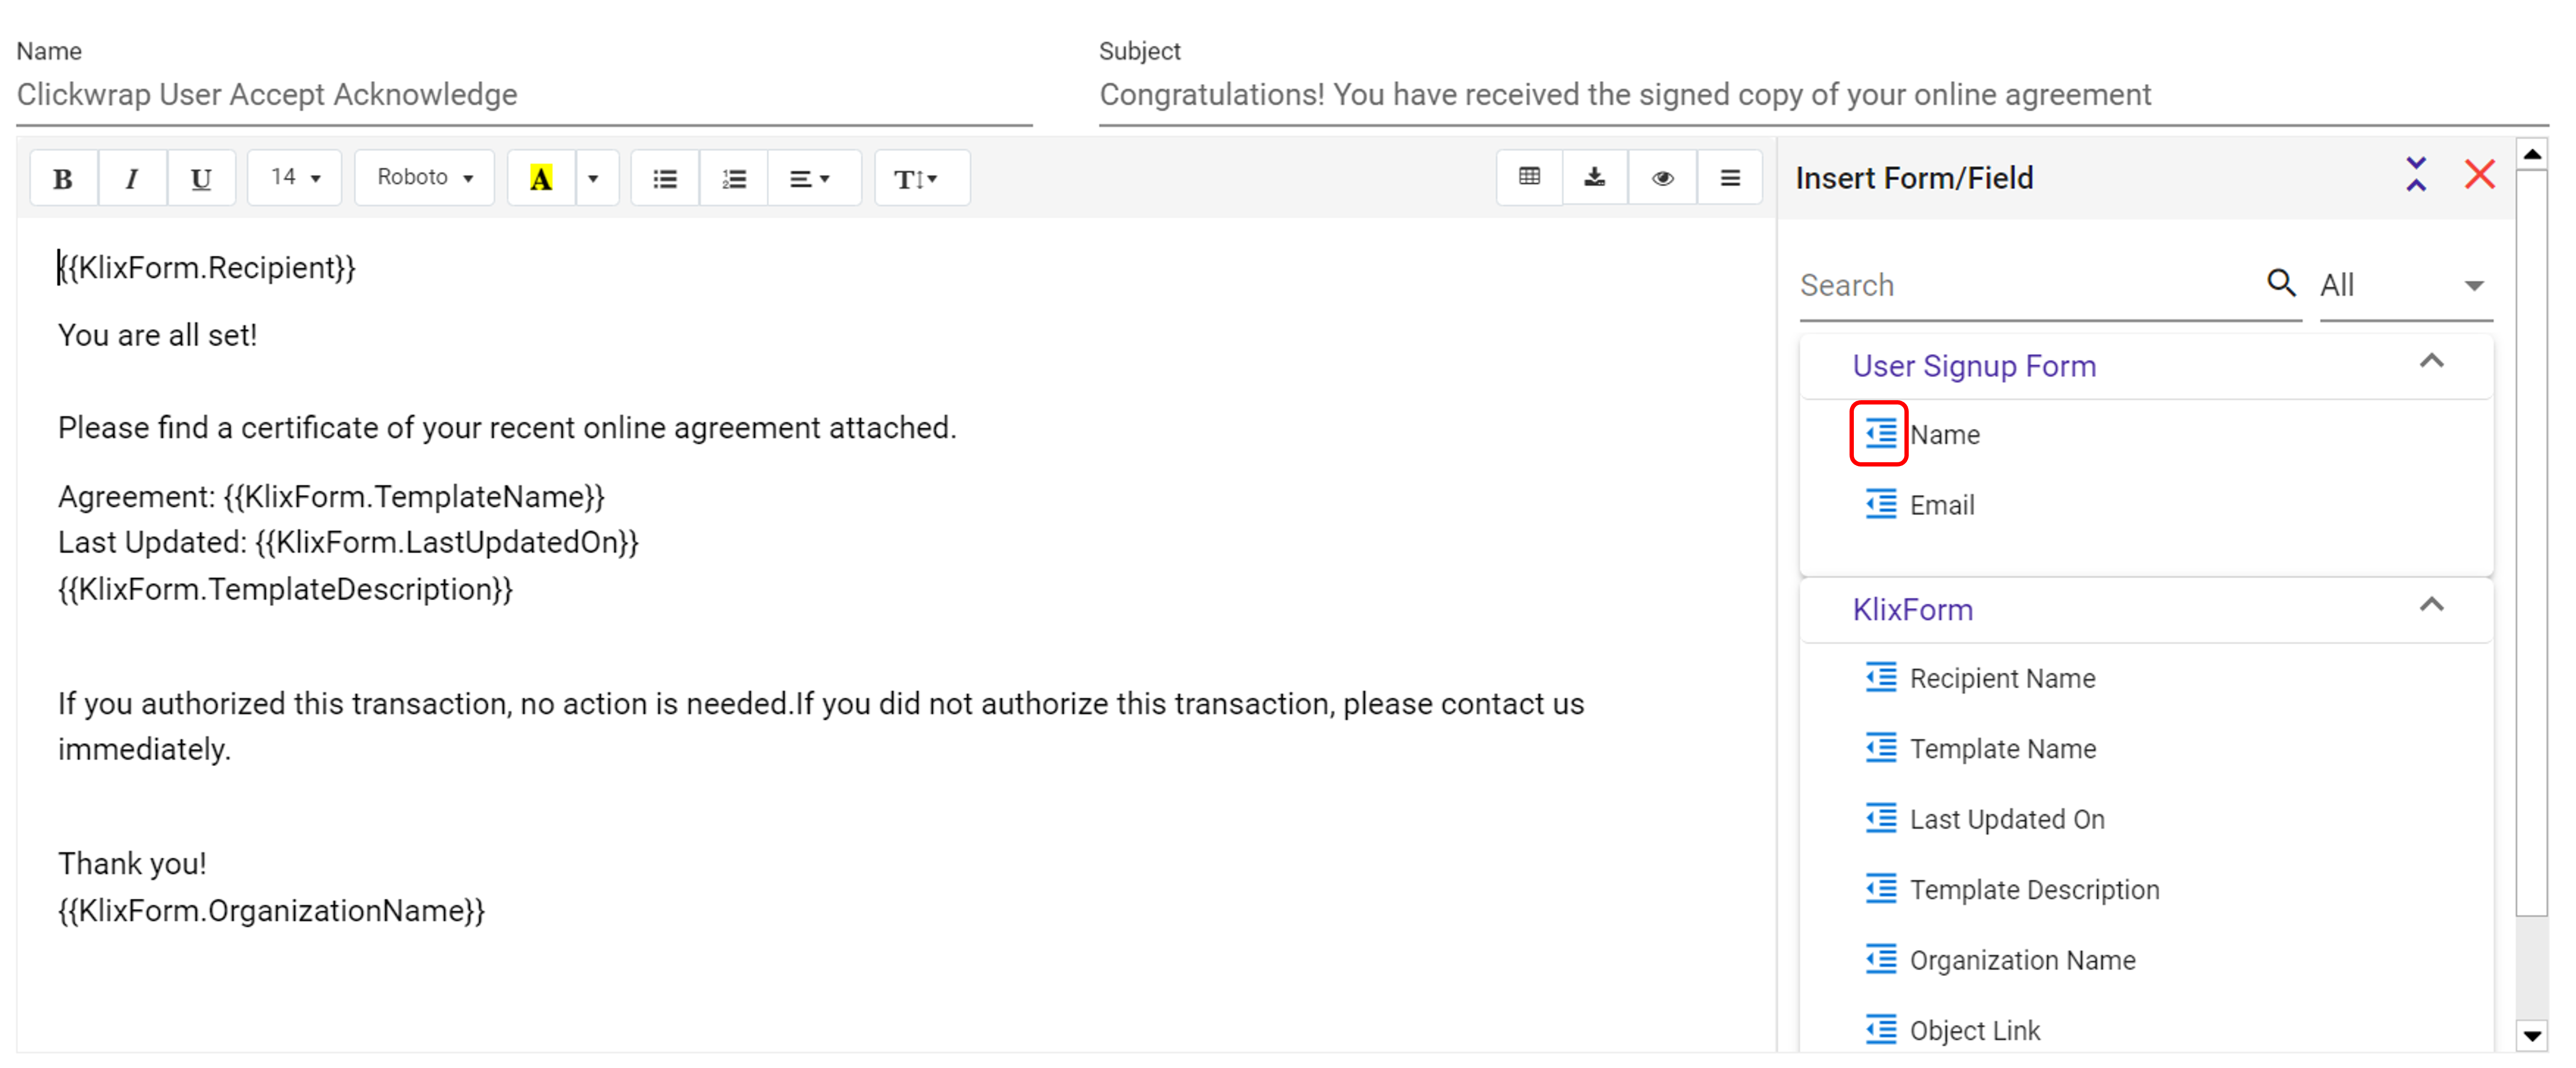Click the insert table icon
Image resolution: width=2576 pixels, height=1068 pixels.
point(1529,178)
